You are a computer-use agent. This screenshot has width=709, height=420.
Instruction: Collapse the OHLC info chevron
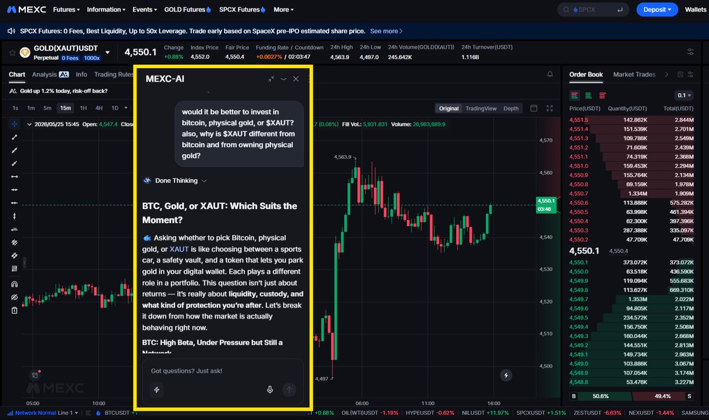tap(29, 124)
